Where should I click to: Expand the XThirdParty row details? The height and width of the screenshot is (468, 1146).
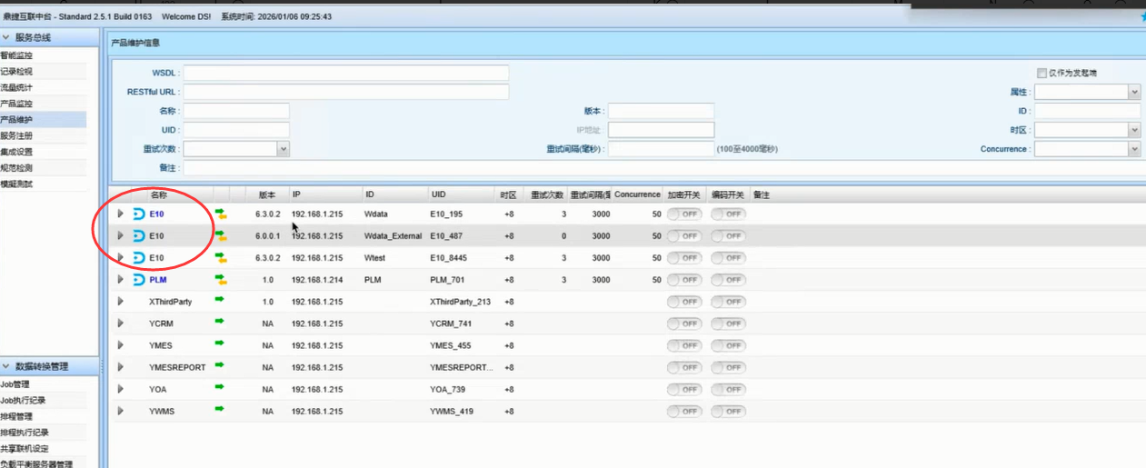coord(120,301)
